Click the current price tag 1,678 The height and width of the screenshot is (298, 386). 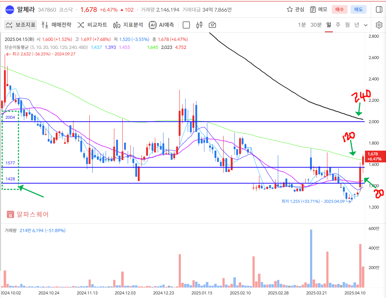click(x=376, y=156)
